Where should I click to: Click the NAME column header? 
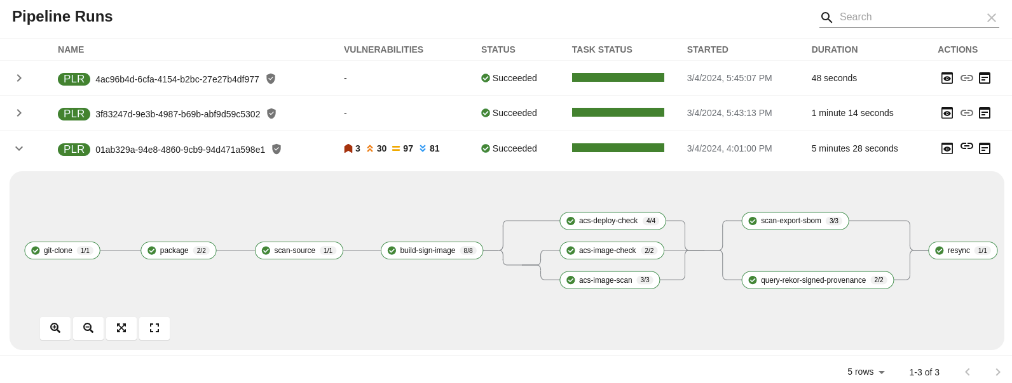pyautogui.click(x=71, y=49)
